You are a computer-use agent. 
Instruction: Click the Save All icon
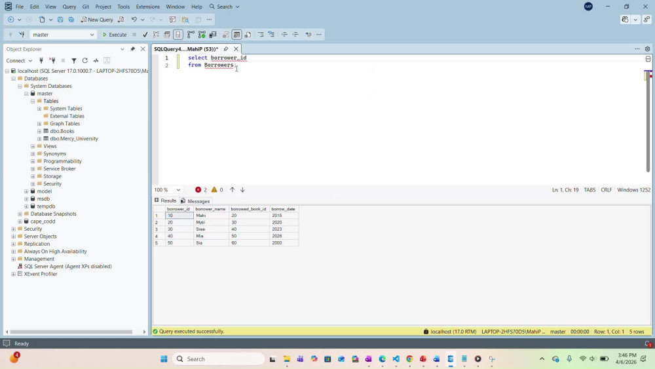click(71, 20)
